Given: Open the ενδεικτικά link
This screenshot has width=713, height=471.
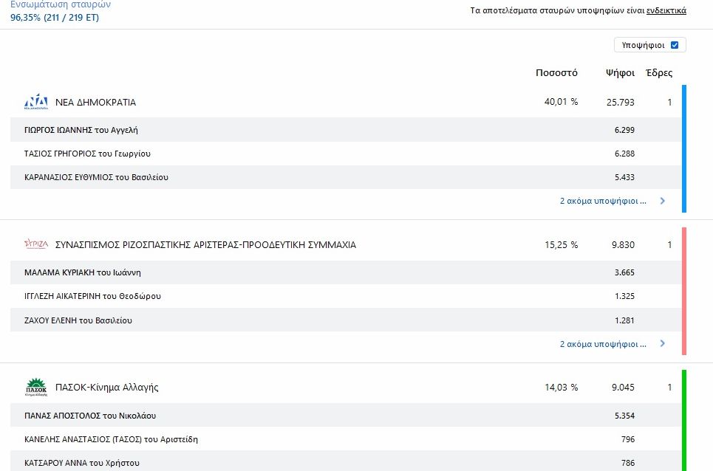Looking at the screenshot, I should 666,10.
